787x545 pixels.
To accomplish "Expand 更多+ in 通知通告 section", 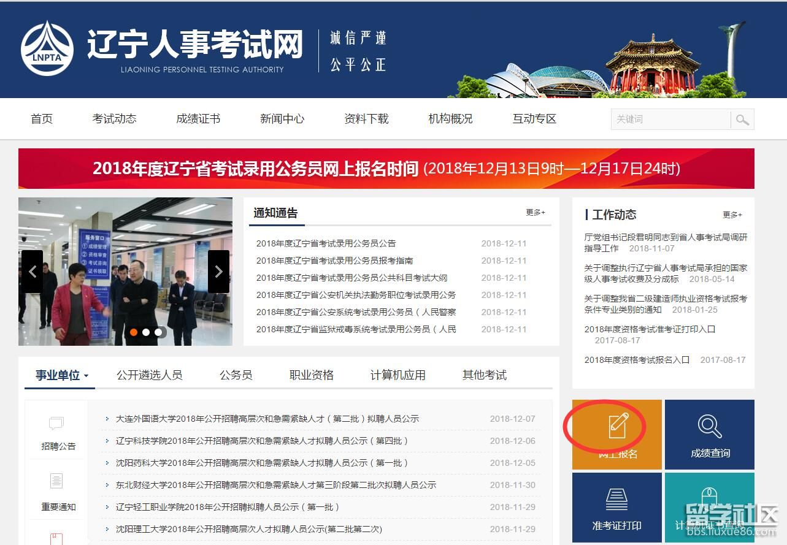I will [x=535, y=213].
